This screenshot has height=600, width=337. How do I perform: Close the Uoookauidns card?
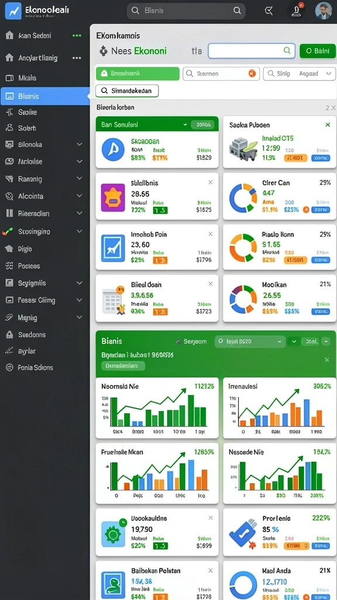[210, 518]
